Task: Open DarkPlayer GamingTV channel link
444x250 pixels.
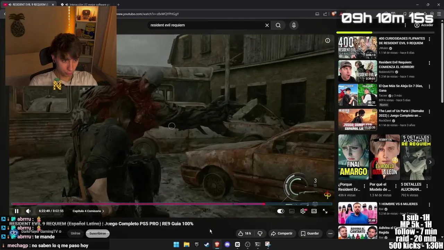Action: [x=39, y=232]
